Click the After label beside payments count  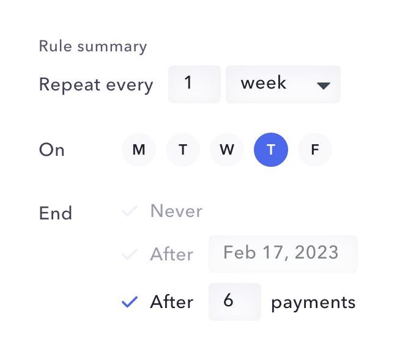click(x=171, y=302)
